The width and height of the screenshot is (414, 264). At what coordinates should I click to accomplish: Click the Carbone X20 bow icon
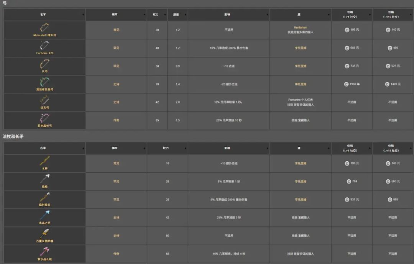click(44, 46)
